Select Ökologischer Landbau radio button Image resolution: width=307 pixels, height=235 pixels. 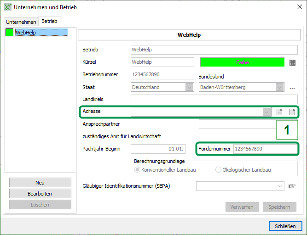coord(219,170)
